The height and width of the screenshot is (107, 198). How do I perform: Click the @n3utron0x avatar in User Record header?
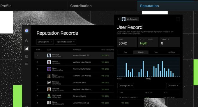(x=123, y=19)
